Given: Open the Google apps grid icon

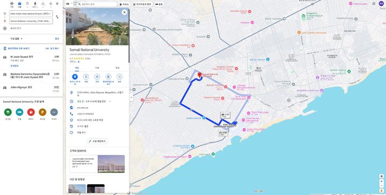Looking at the screenshot, I should (374, 4).
